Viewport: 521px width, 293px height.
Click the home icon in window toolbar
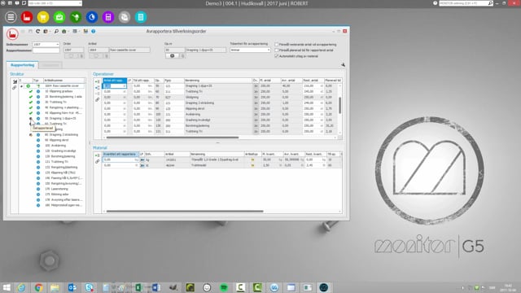[63, 31]
